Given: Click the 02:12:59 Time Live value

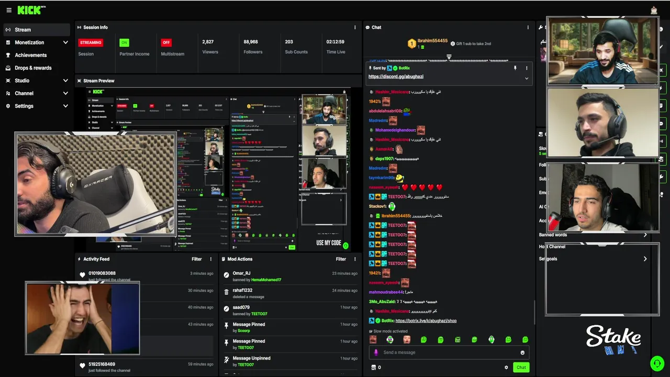Looking at the screenshot, I should 335,42.
